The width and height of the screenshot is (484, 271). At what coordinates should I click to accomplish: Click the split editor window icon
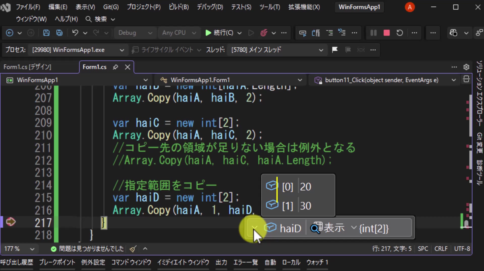point(466,79)
